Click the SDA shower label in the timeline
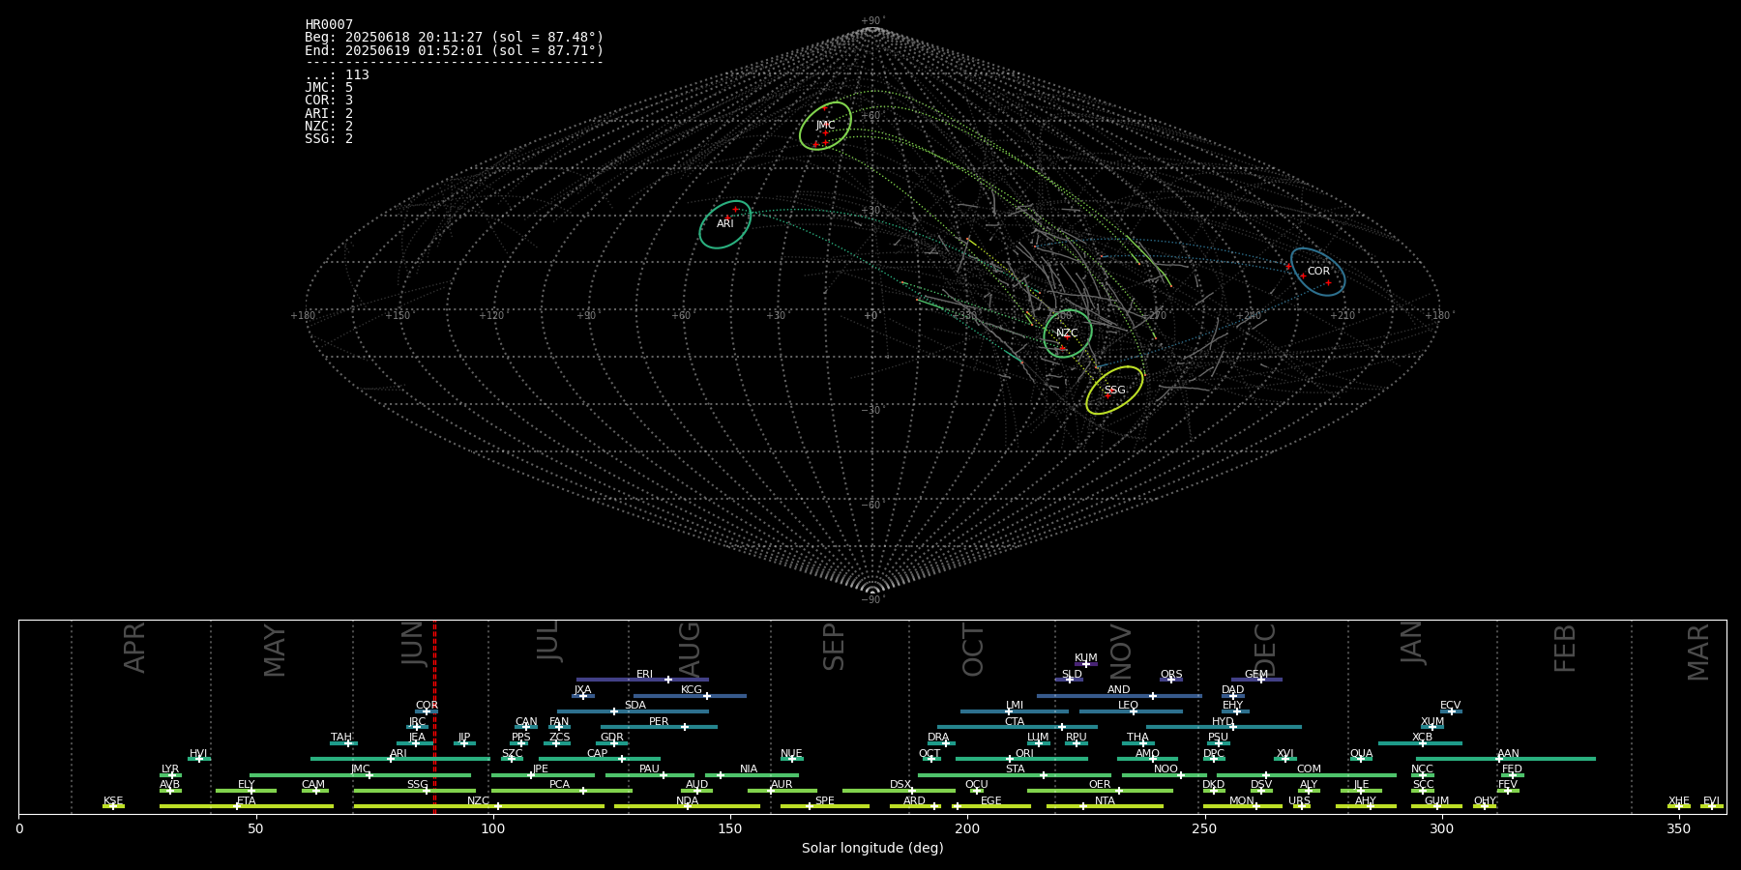This screenshot has width=1741, height=870. [635, 706]
